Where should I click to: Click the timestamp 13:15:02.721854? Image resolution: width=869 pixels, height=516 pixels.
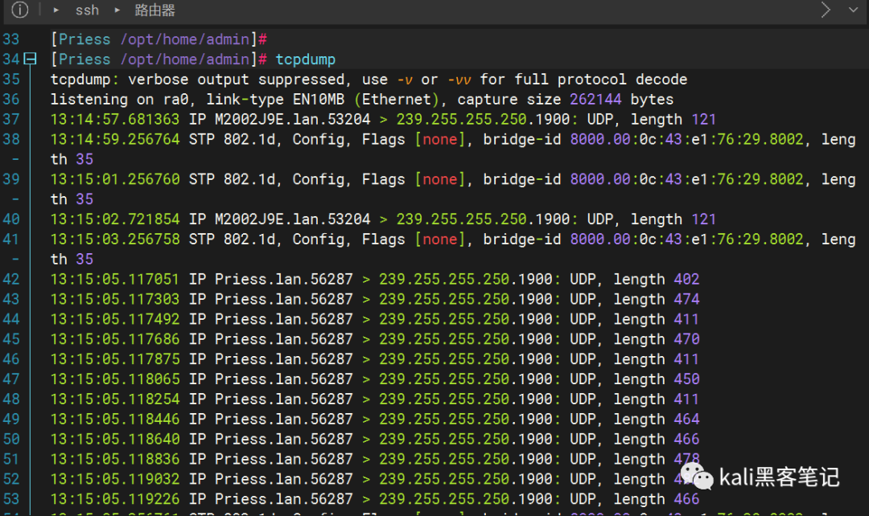(115, 219)
